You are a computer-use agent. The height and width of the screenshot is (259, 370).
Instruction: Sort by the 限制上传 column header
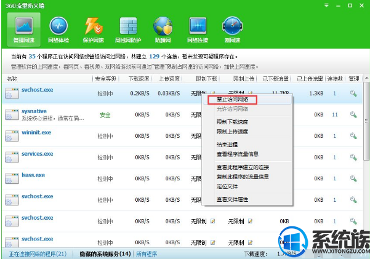(x=244, y=79)
